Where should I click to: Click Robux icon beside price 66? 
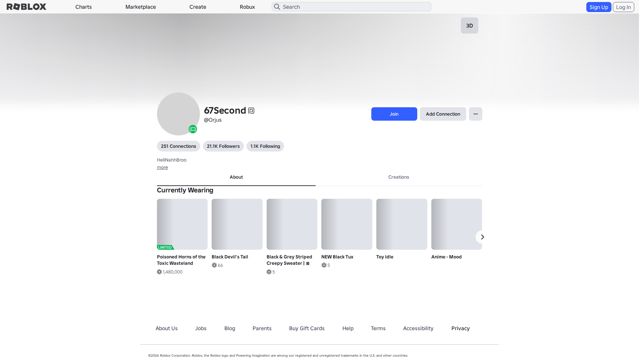tap(214, 265)
